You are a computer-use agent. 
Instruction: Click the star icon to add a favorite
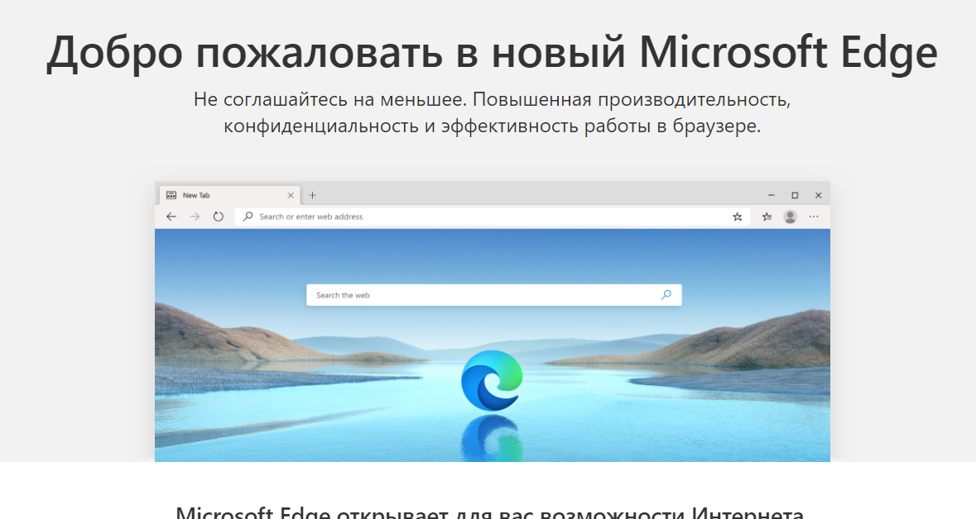tap(737, 217)
